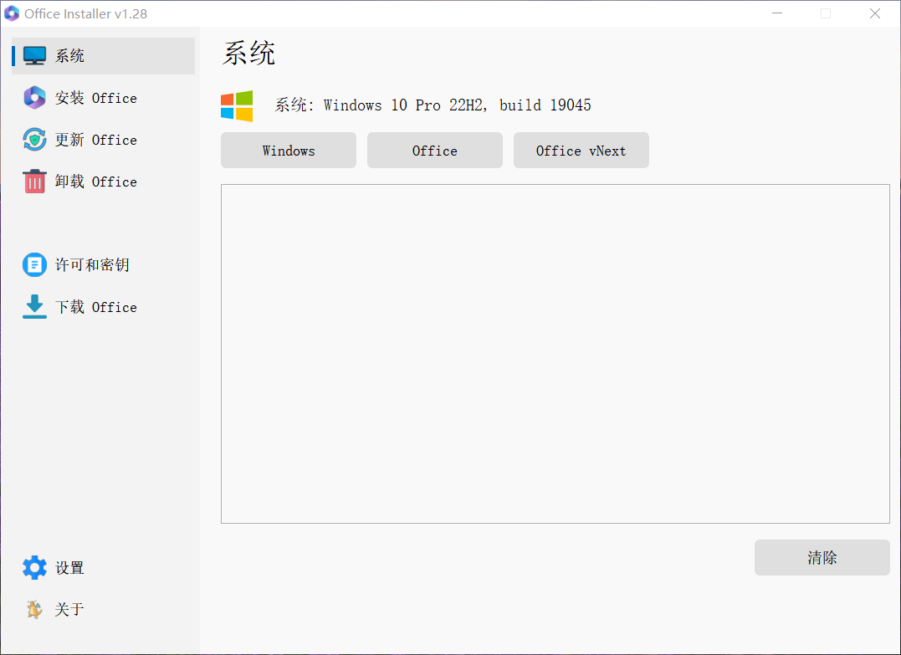Click the blue gear icon for 设置
The image size is (901, 655).
pos(34,568)
